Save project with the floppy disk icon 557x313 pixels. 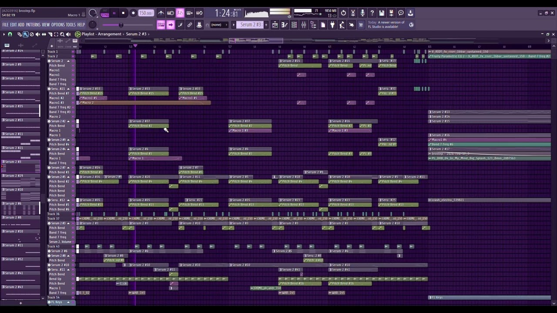[x=382, y=13]
